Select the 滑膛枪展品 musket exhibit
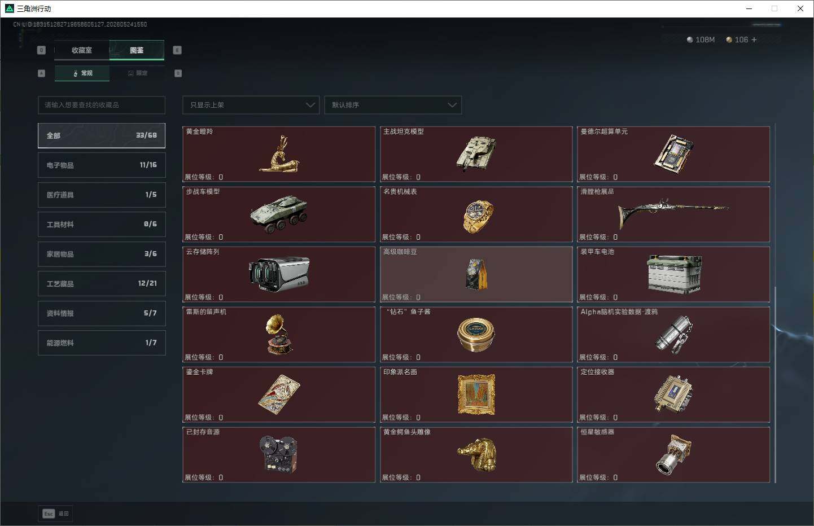814x526 pixels. tap(673, 214)
